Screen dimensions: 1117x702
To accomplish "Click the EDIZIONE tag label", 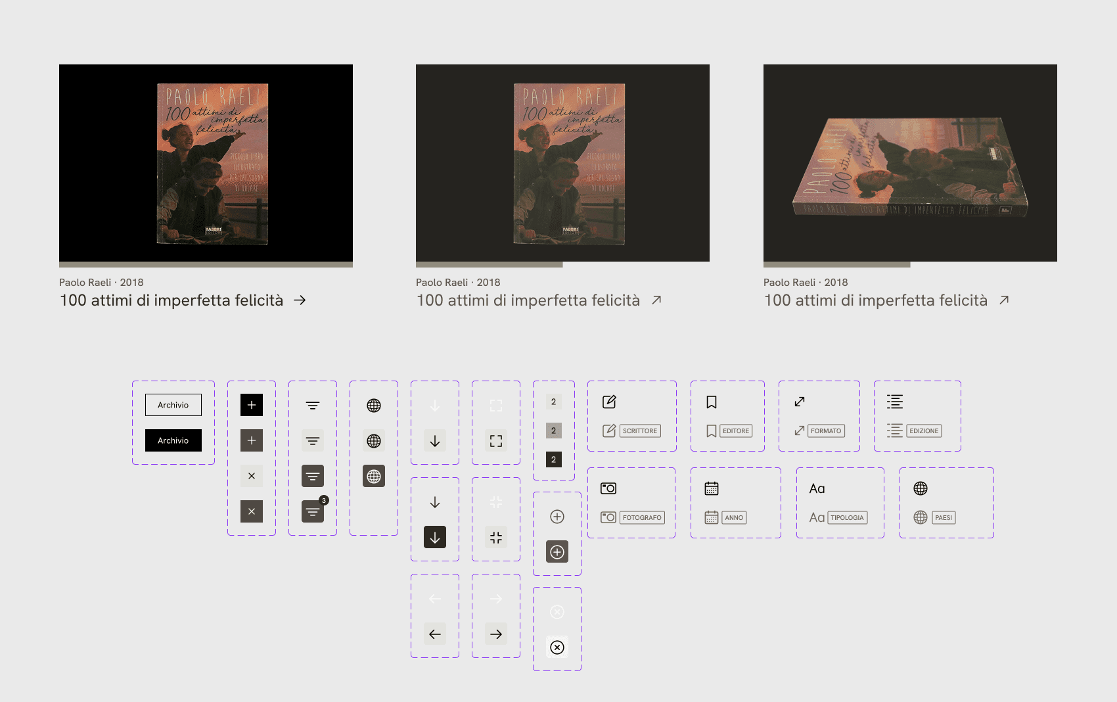I will tap(924, 431).
